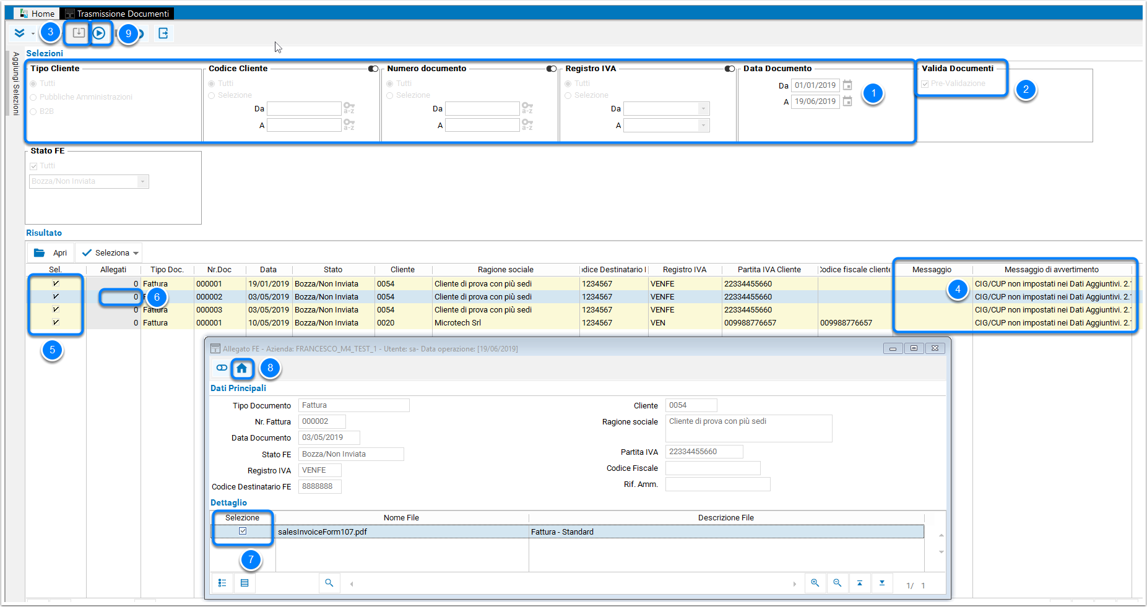1147x607 pixels.
Task: Click the list view icon in Allegato FE footer
Action: click(x=222, y=583)
